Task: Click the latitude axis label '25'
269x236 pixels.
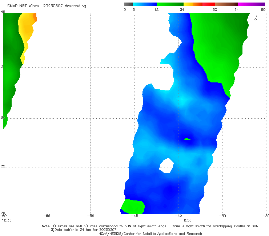Action: pos(3,166)
